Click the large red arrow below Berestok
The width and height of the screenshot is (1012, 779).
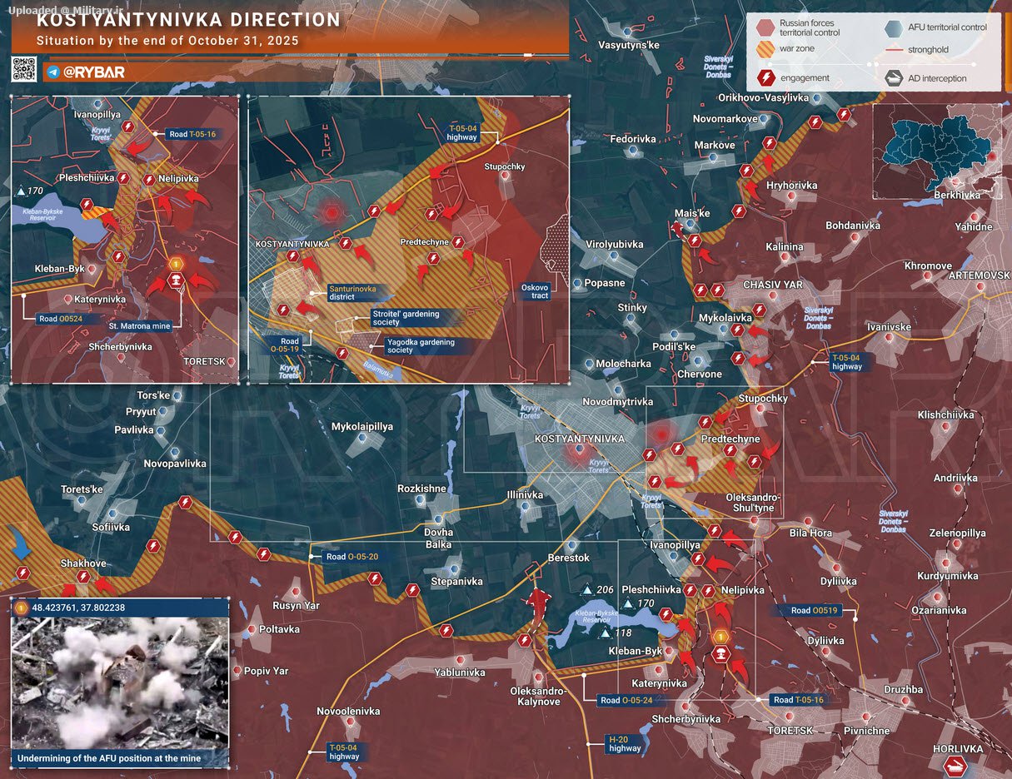point(539,602)
